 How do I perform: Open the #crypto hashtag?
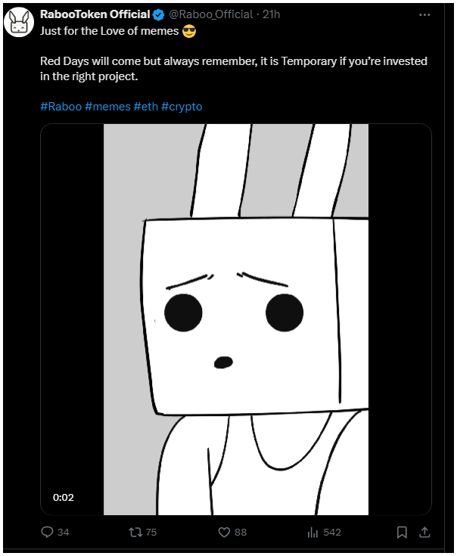(182, 107)
